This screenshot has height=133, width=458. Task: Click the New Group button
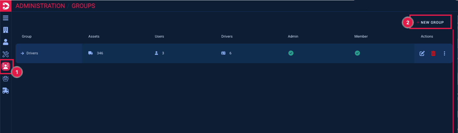430,22
